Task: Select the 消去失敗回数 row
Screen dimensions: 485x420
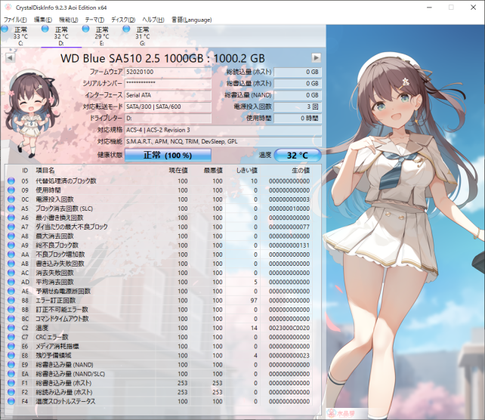Action: tap(159, 273)
